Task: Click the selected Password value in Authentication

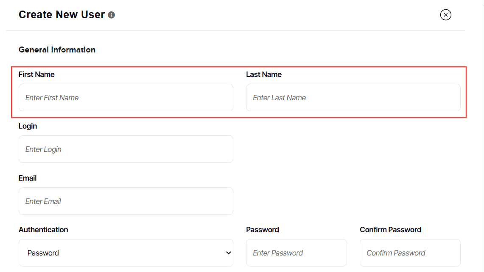Action: (x=43, y=253)
